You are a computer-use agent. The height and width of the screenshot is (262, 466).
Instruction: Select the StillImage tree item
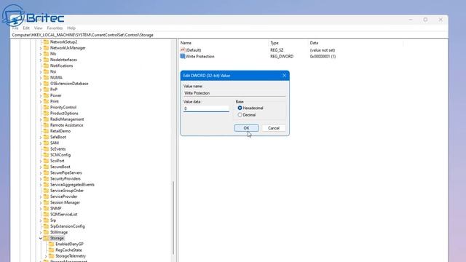coord(59,232)
